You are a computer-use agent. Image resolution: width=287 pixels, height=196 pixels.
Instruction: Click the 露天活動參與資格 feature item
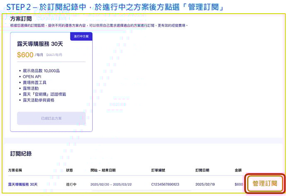(39, 100)
